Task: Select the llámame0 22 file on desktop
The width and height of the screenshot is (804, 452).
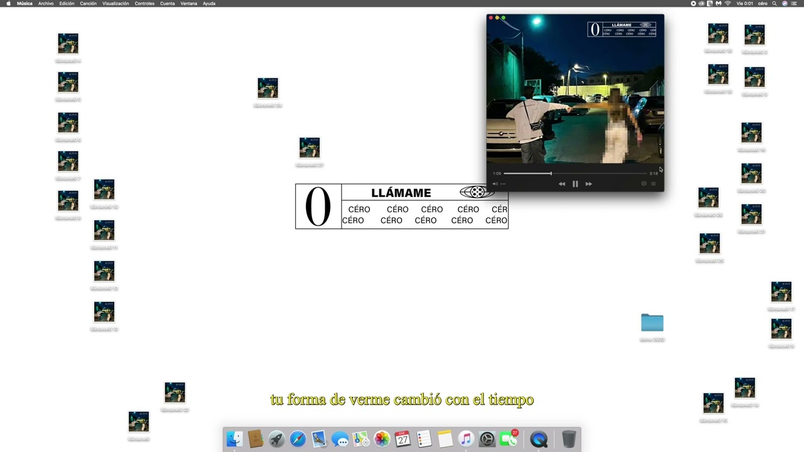Action: pyautogui.click(x=175, y=392)
